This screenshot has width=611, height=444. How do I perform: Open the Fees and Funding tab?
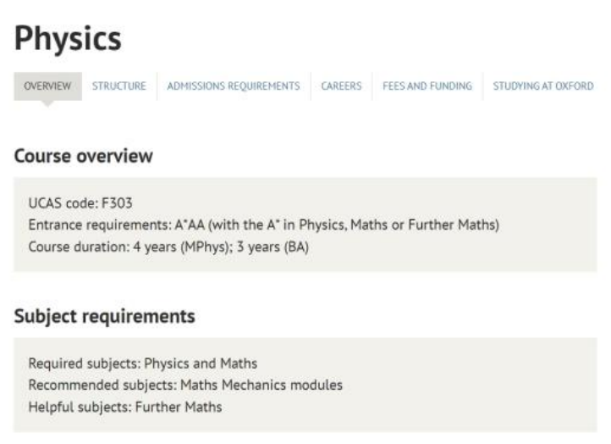[x=427, y=86]
